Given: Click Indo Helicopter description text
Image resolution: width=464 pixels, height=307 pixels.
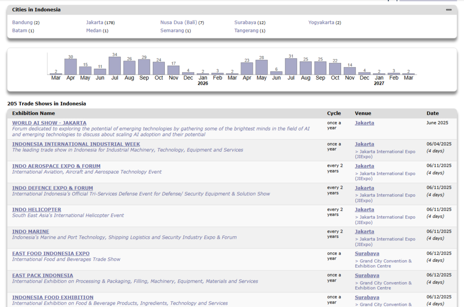Looking at the screenshot, I should click(68, 216).
